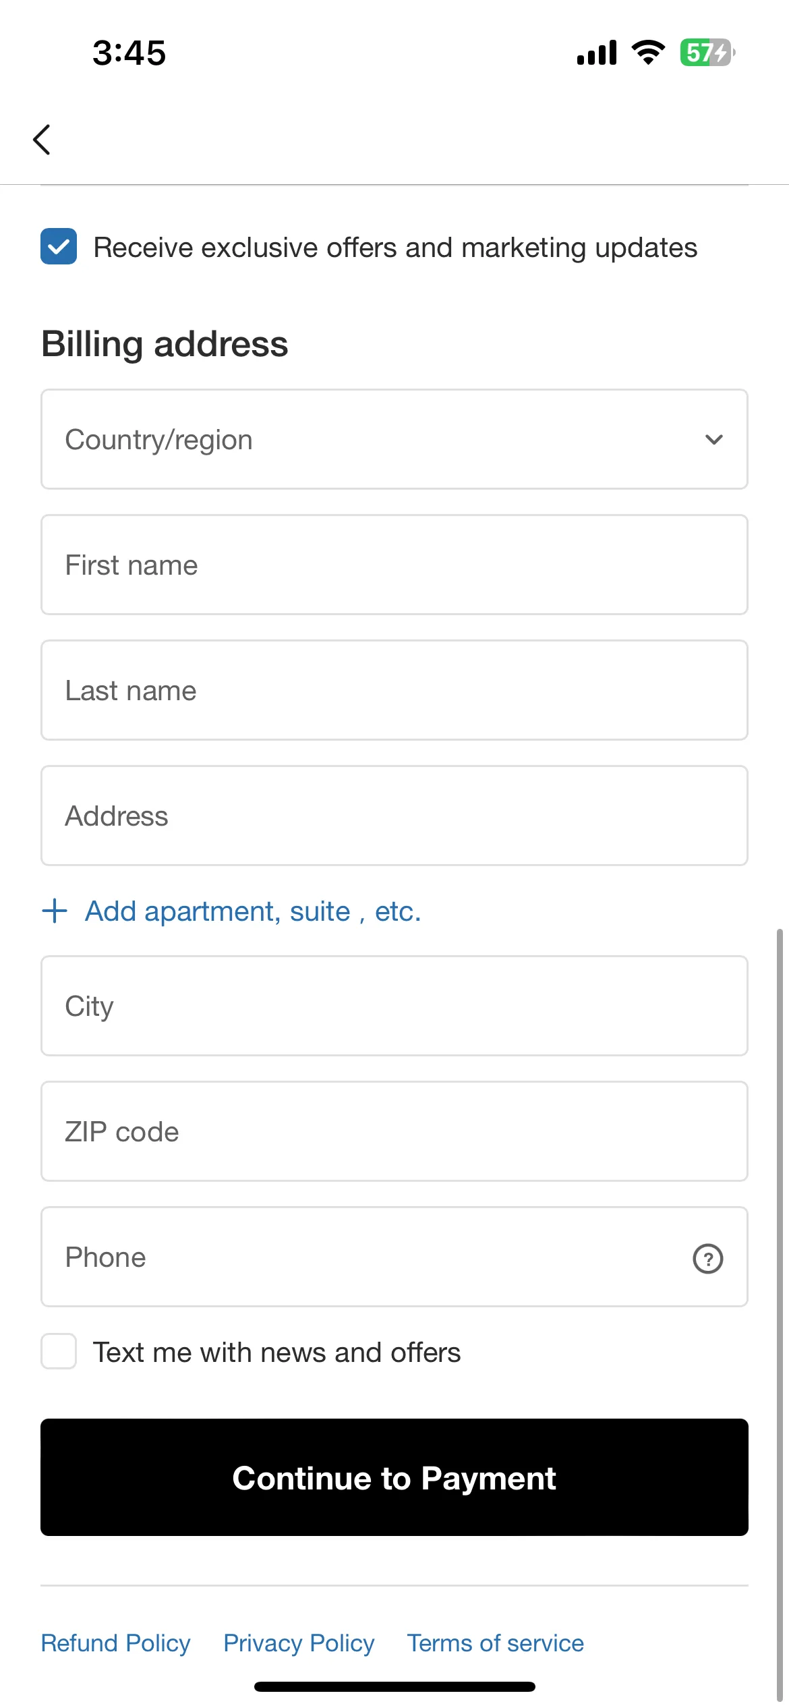This screenshot has height=1708, width=789.
Task: Tap the battery indicator icon
Action: pyautogui.click(x=707, y=52)
